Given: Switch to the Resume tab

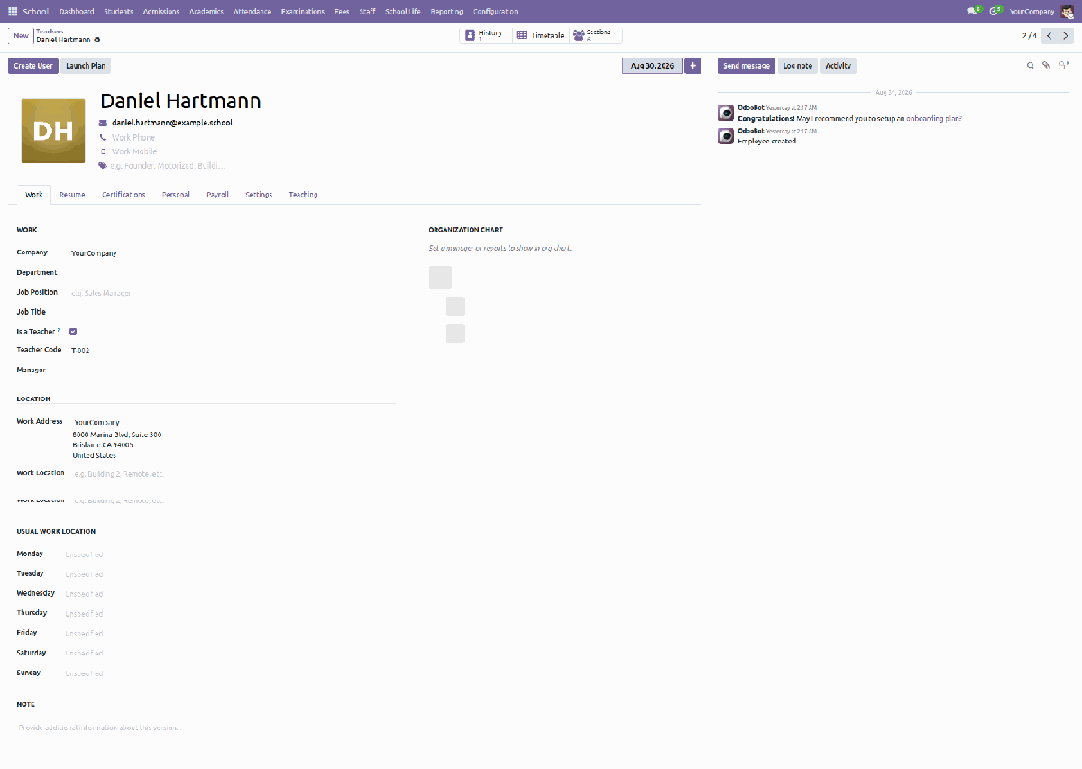Looking at the screenshot, I should point(72,195).
